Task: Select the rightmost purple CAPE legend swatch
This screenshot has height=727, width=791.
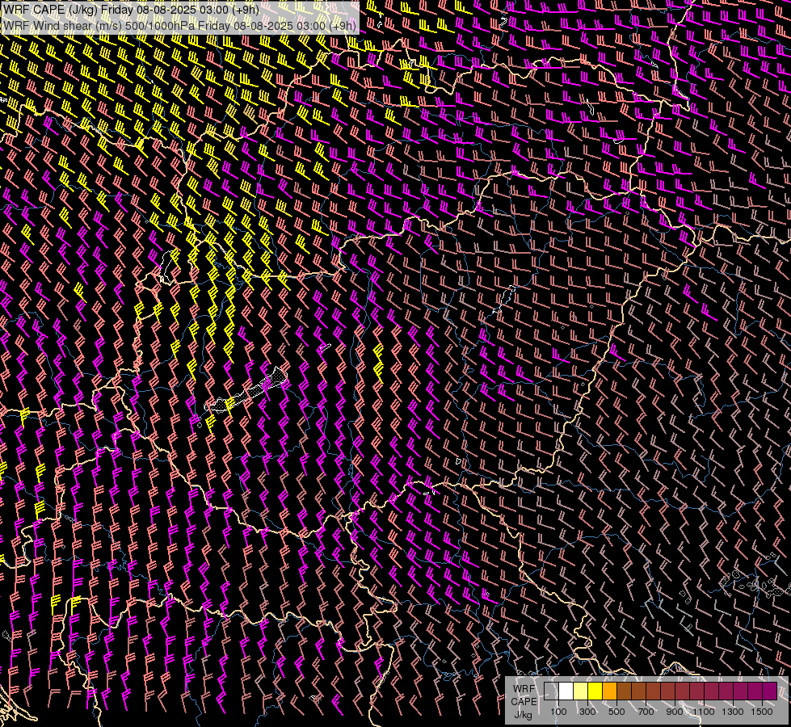Action: pyautogui.click(x=770, y=691)
